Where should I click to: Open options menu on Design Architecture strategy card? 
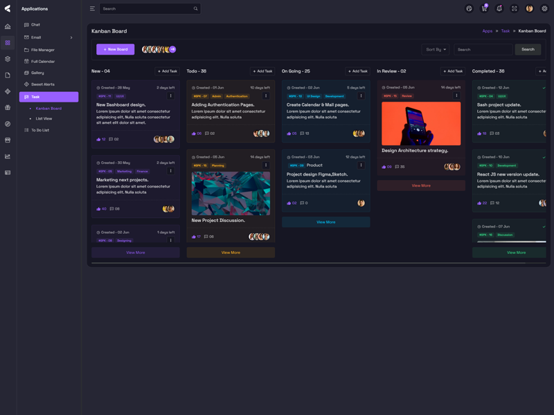[x=456, y=96]
